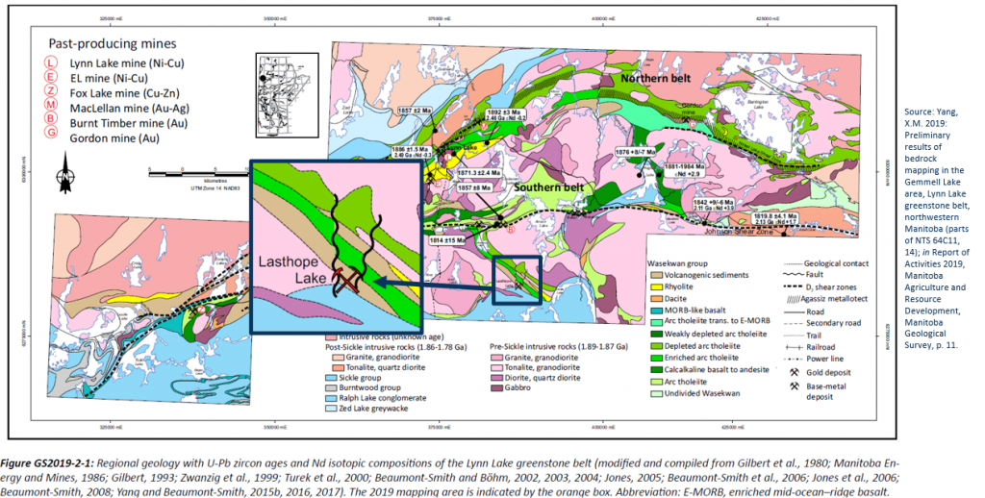The width and height of the screenshot is (985, 498).
Task: Click the Southern belt map label
Action: [548, 187]
